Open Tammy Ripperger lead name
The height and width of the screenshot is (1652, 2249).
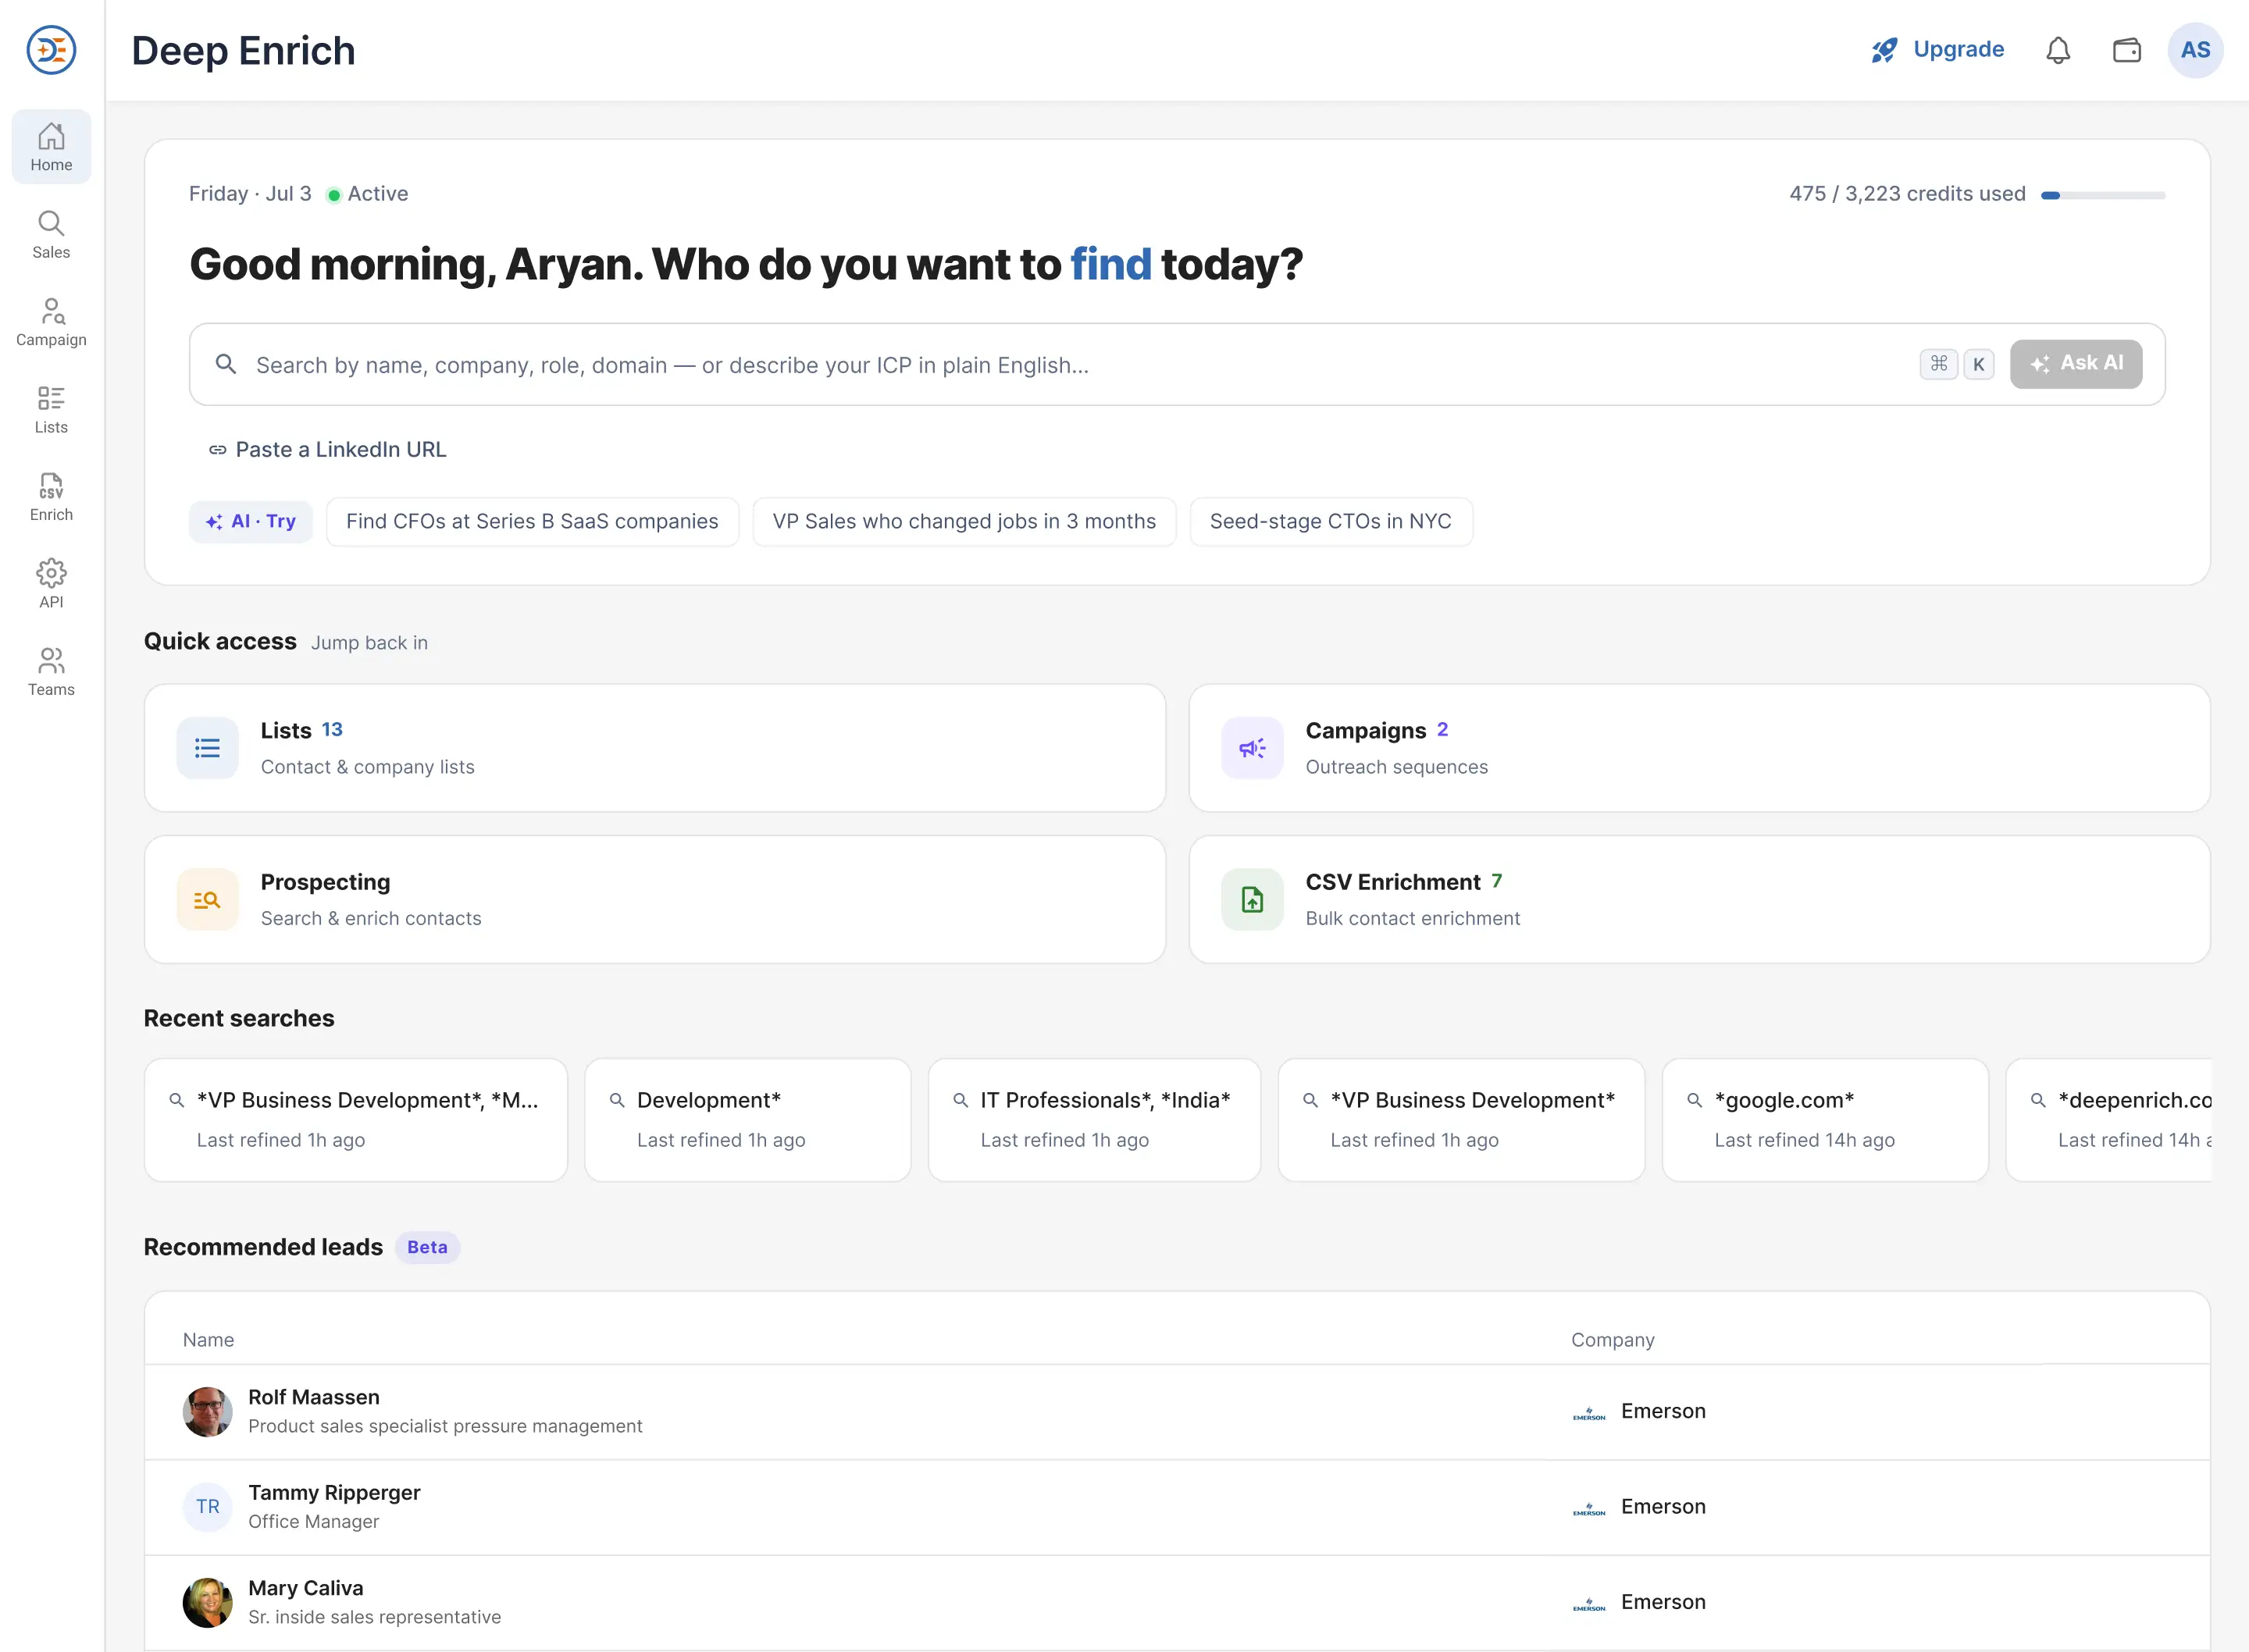click(x=334, y=1493)
